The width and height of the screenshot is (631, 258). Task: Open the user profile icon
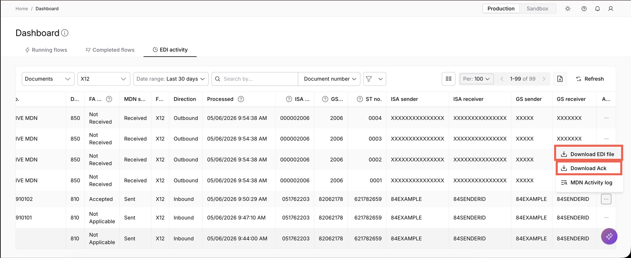(611, 9)
